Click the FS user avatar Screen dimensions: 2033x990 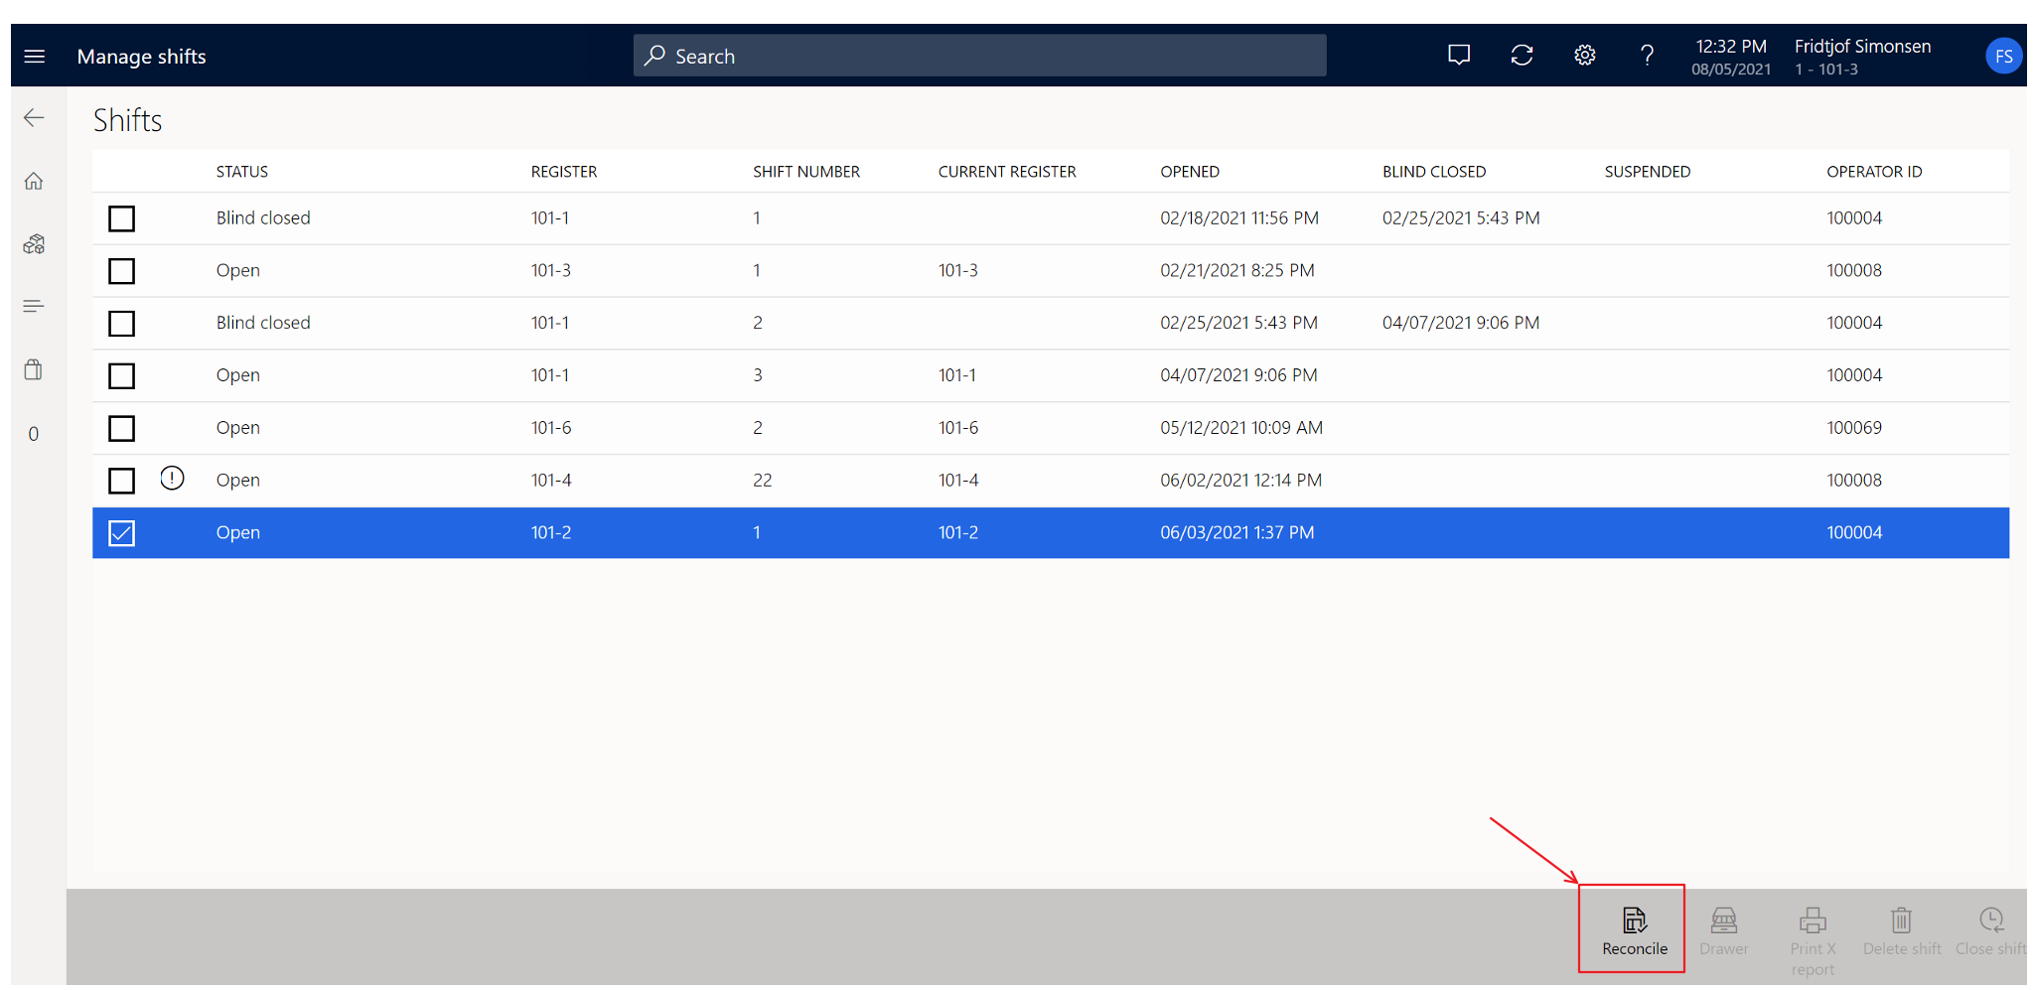click(2003, 57)
